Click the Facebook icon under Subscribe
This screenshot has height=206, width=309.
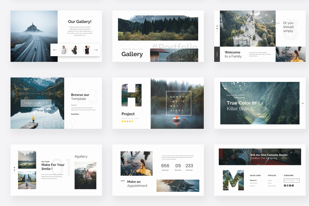285,185
